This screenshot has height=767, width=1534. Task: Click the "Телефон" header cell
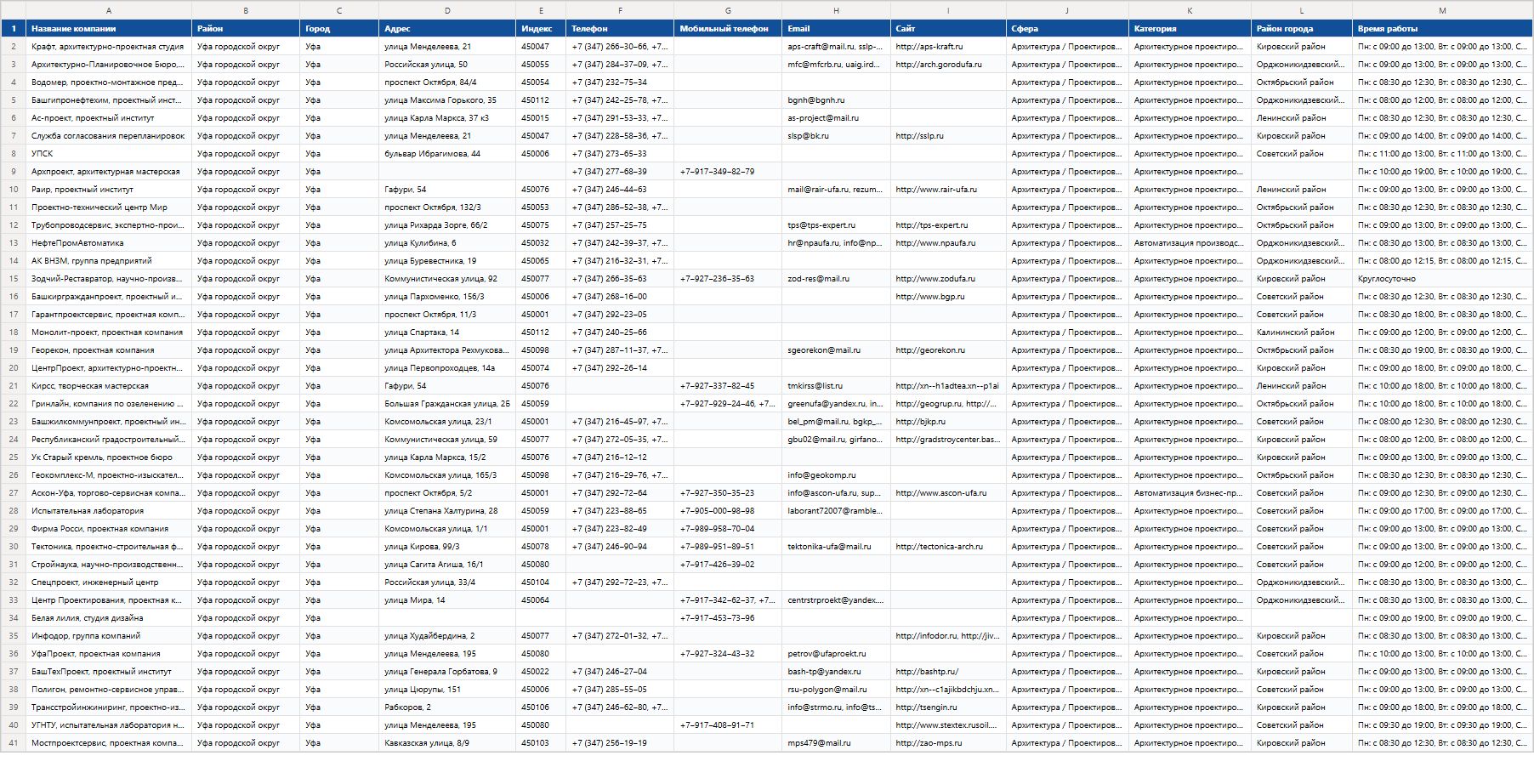click(x=620, y=28)
